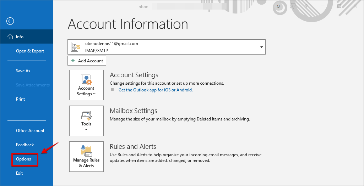364x186 pixels.
Task: Close the Outlook window
Action: coord(355,6)
